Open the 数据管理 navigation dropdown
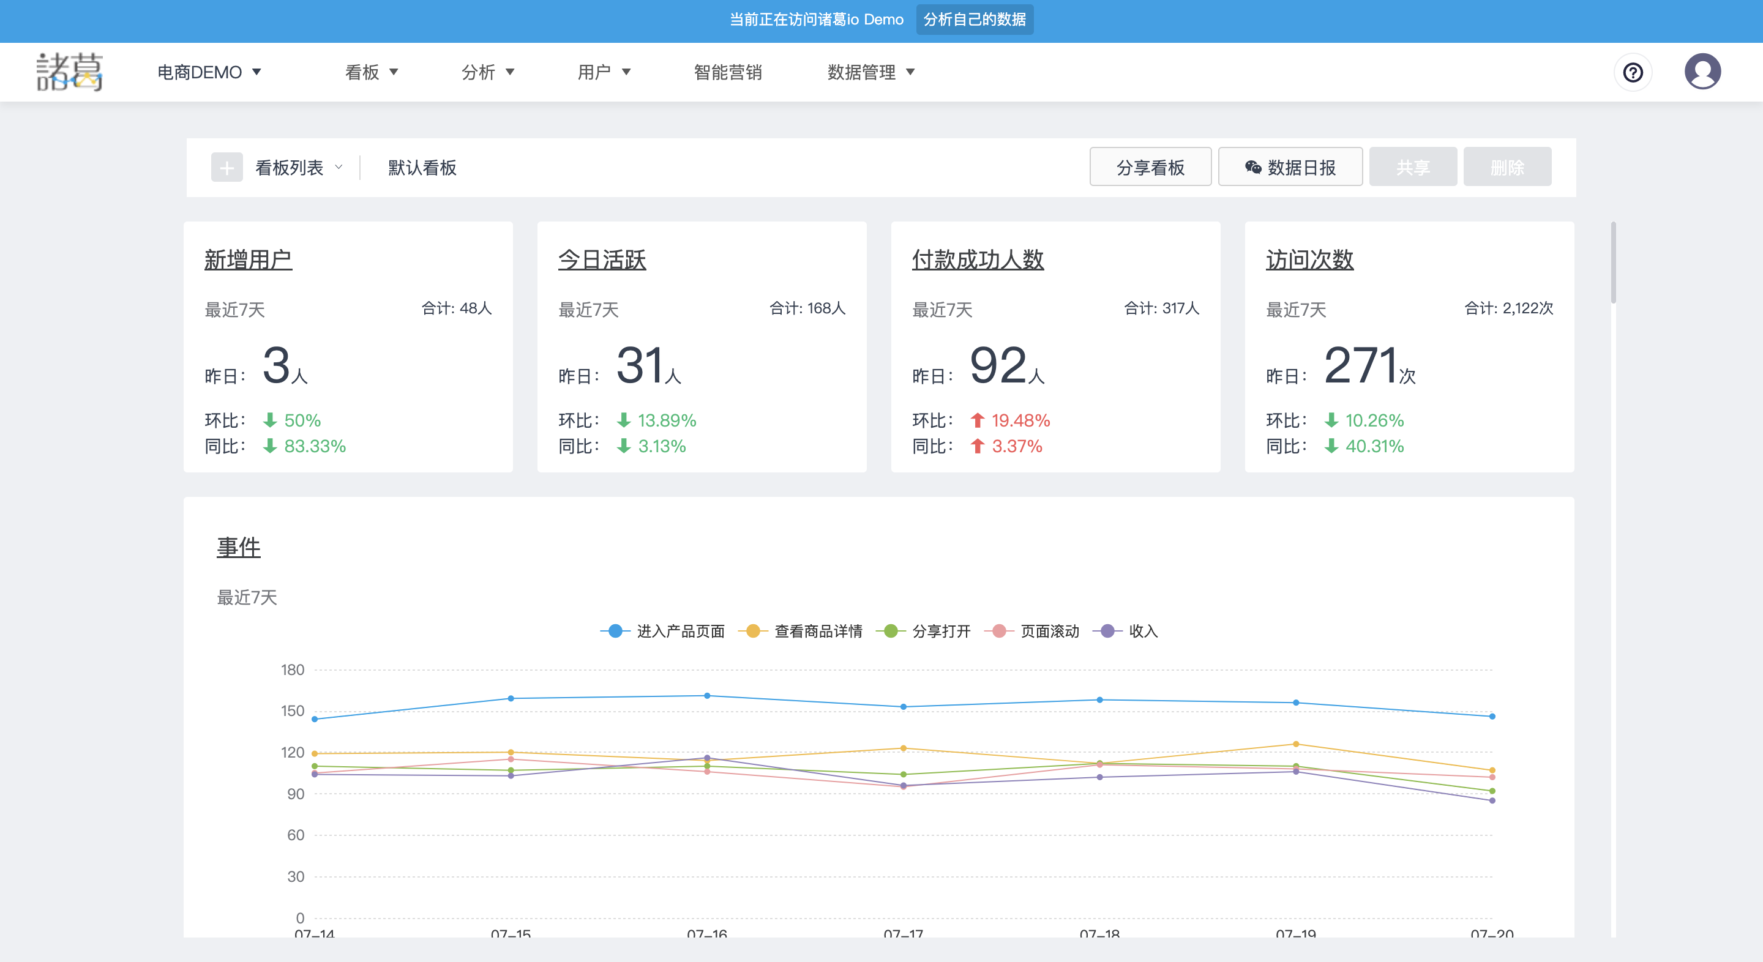Screen dimensions: 1763x962 [871, 72]
